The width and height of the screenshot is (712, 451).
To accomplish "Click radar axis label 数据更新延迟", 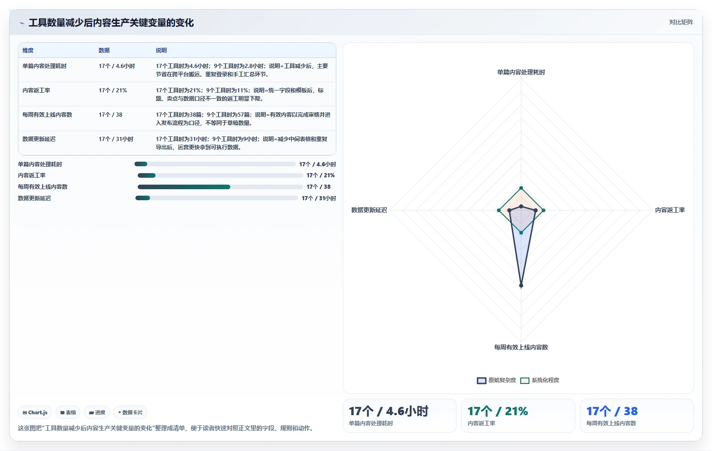I will pyautogui.click(x=369, y=210).
